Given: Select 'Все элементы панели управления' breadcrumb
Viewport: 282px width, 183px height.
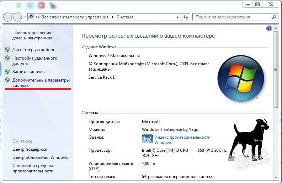Looking at the screenshot, I should coord(75,17).
